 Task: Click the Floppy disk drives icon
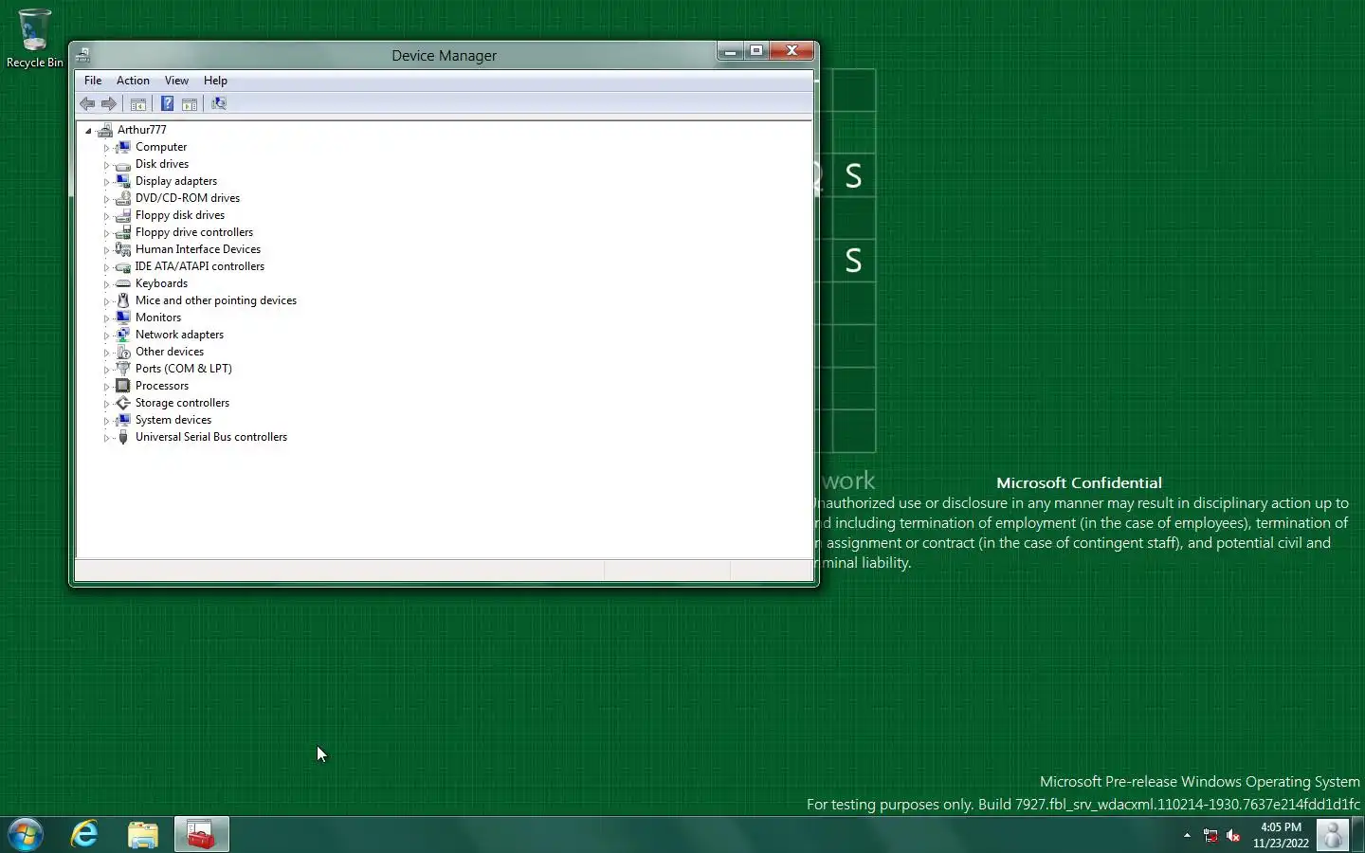[x=122, y=215]
